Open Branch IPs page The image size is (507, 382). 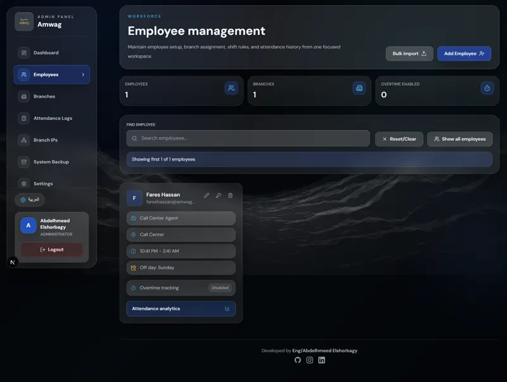51,140
